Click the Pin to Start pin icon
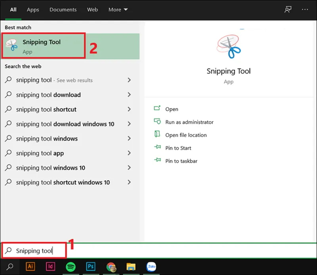Viewport: 317px width, 275px height. [157, 147]
